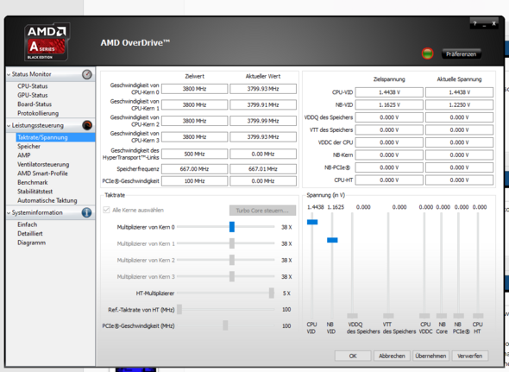Screen dimensions: 509x372
Task: Click the AMD A-Series logo
Action: tap(47, 42)
